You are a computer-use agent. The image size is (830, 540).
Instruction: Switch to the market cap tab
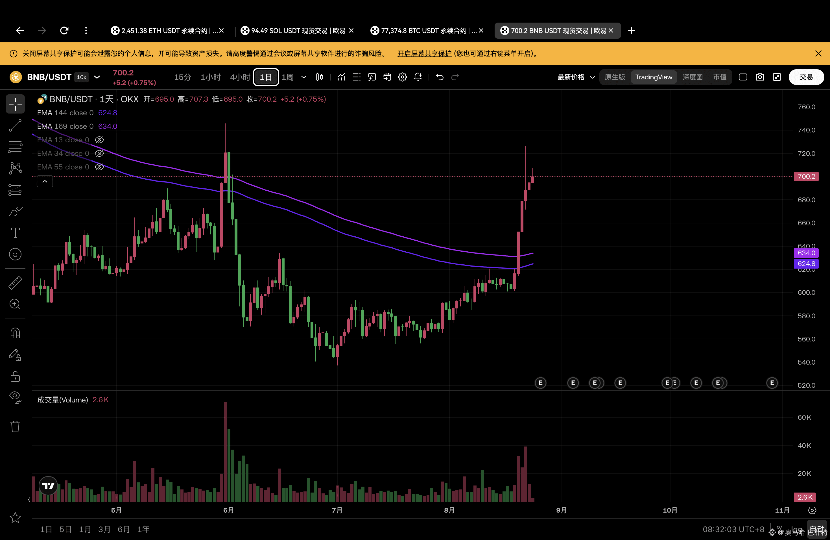(720, 77)
